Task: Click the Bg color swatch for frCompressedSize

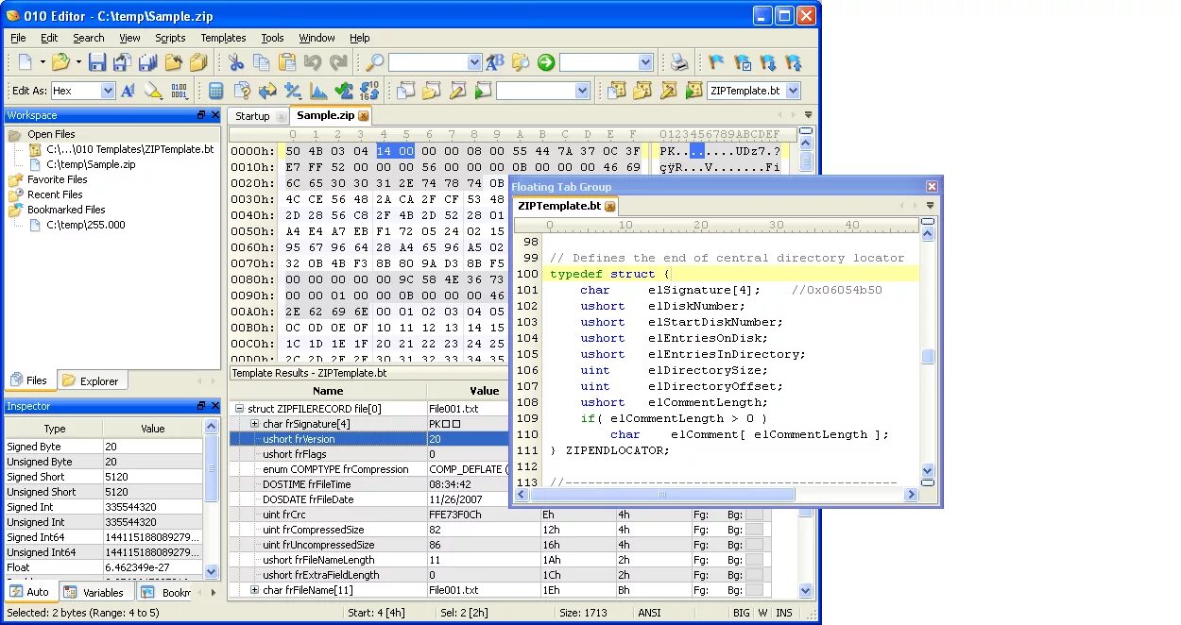Action: [754, 530]
